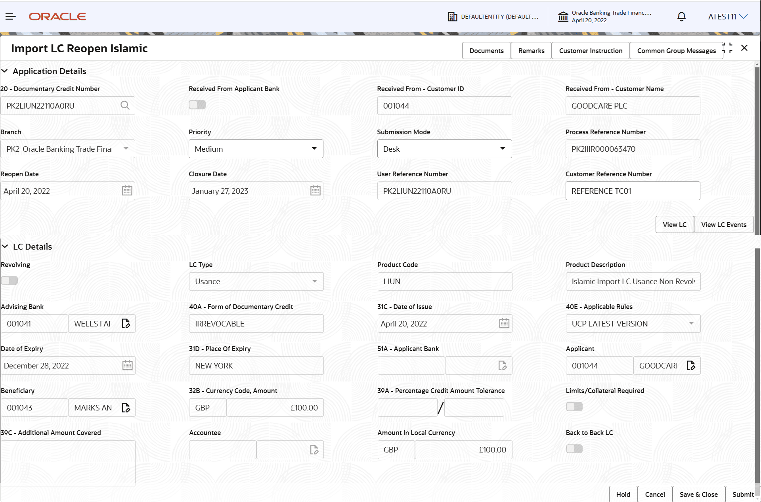This screenshot has width=761, height=502.
Task: Enable the Revolving toggle
Action: pyautogui.click(x=10, y=281)
